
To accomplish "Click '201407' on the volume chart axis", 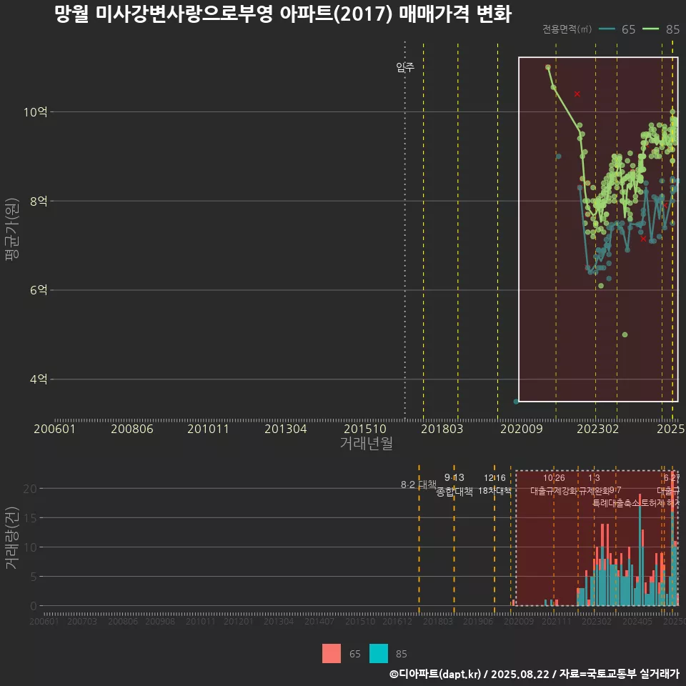I will (319, 621).
